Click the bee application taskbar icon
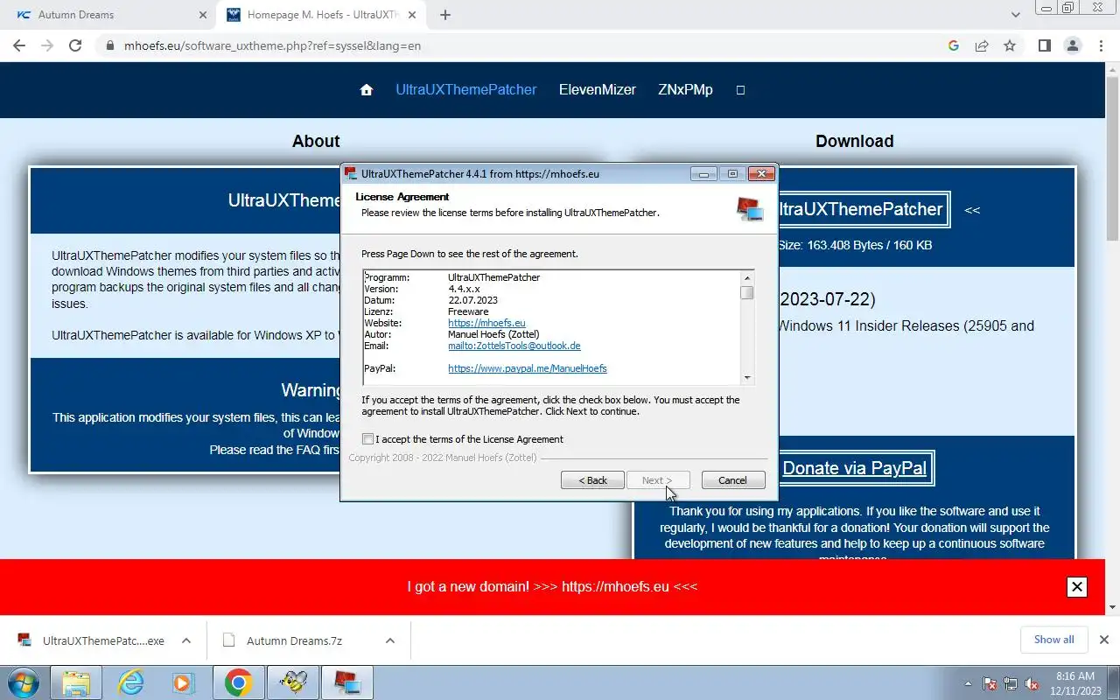 click(292, 682)
